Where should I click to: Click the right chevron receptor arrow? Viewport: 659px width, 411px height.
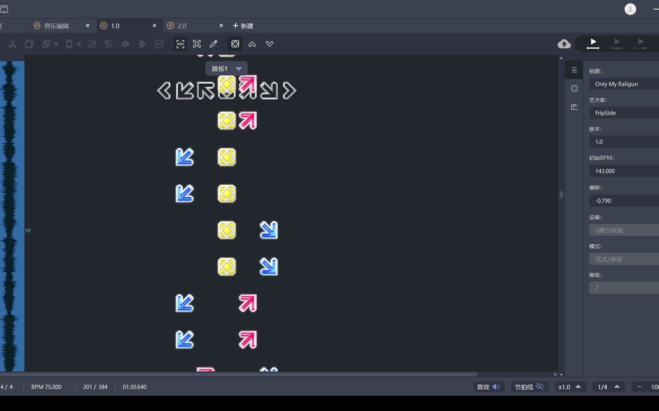[x=289, y=91]
